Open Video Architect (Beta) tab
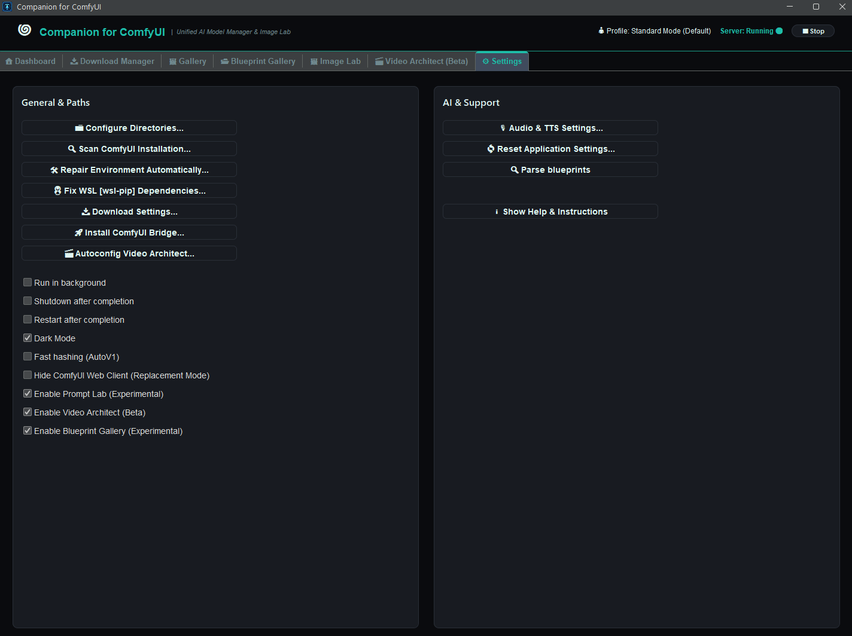 click(x=422, y=61)
